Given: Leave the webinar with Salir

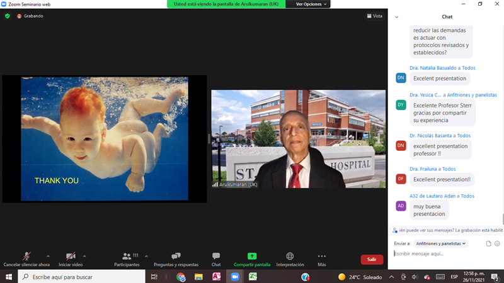Looking at the screenshot, I should point(372,259).
